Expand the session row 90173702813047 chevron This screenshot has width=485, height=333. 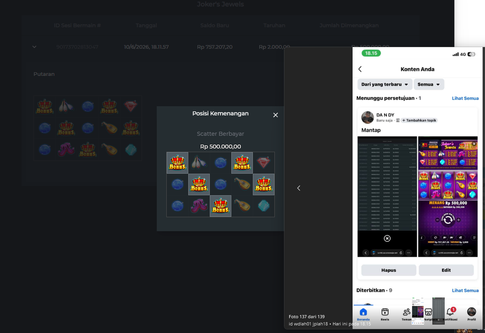[x=34, y=47]
